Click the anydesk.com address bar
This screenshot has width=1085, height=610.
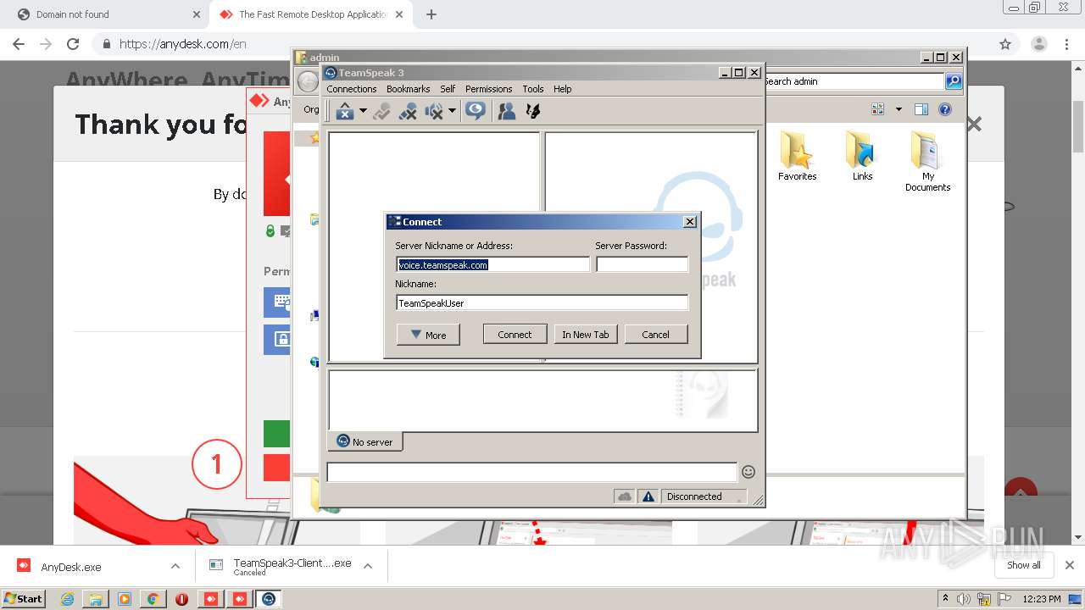(x=542, y=44)
